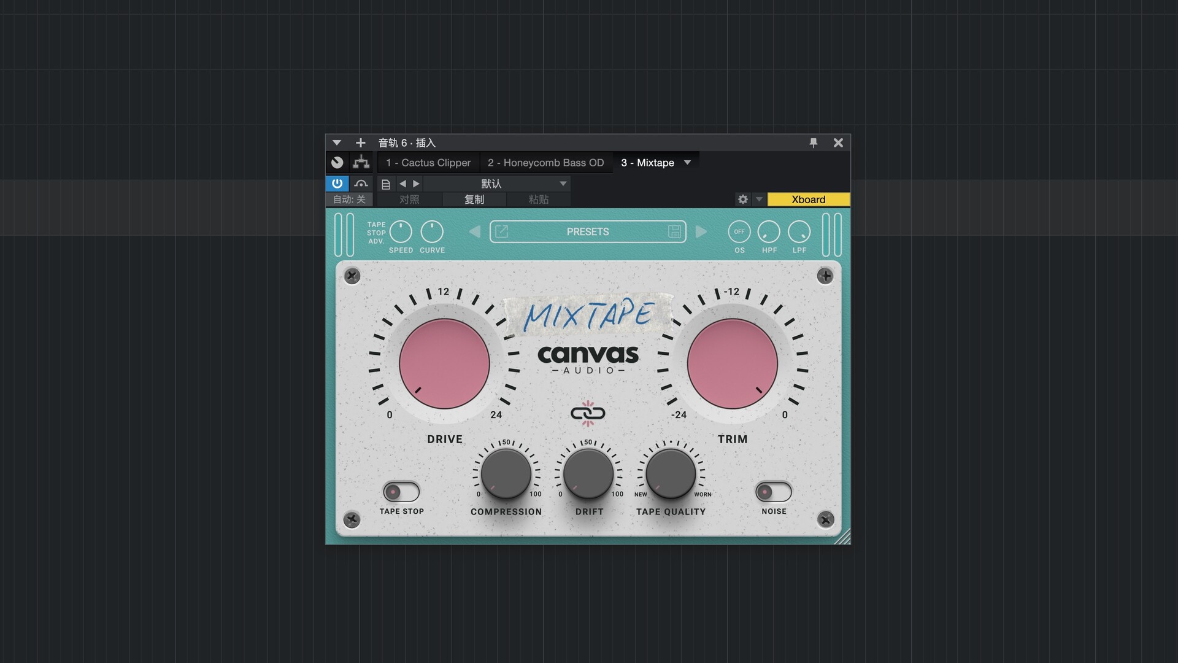
Task: Expand the arrow beside the gear icon
Action: pyautogui.click(x=759, y=200)
